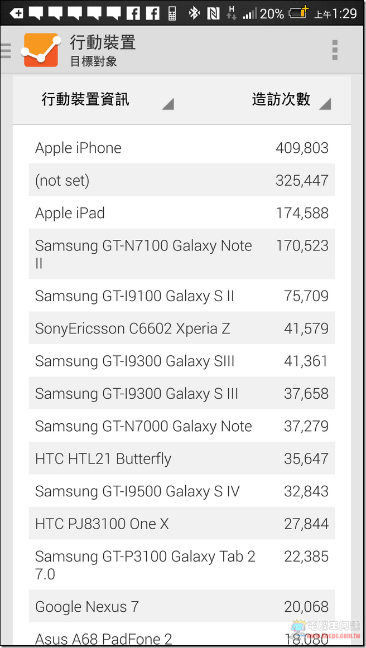Choose the HTC HTL21 Butterfly row

coord(182,458)
